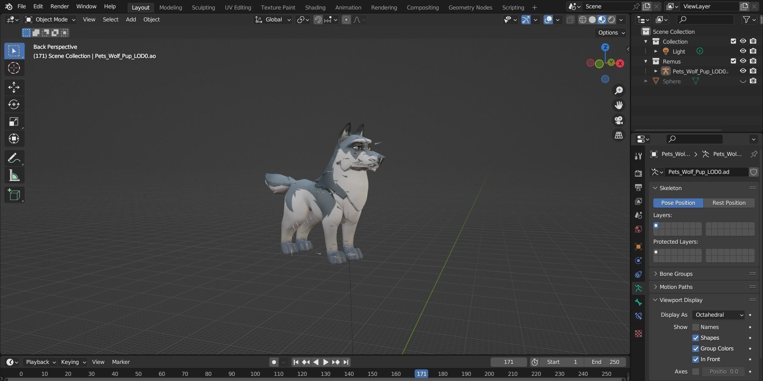Image resolution: width=763 pixels, height=381 pixels.
Task: Switch to the Sculpting workspace tab
Action: (203, 8)
